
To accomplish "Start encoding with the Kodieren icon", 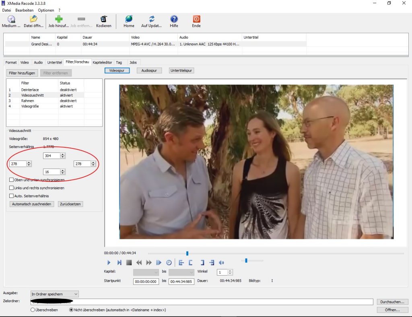I will [x=103, y=19].
